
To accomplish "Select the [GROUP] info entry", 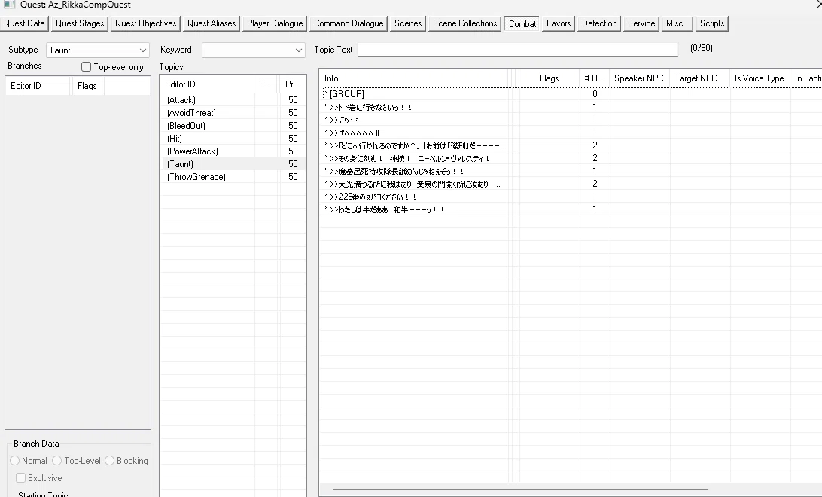I will click(x=414, y=94).
